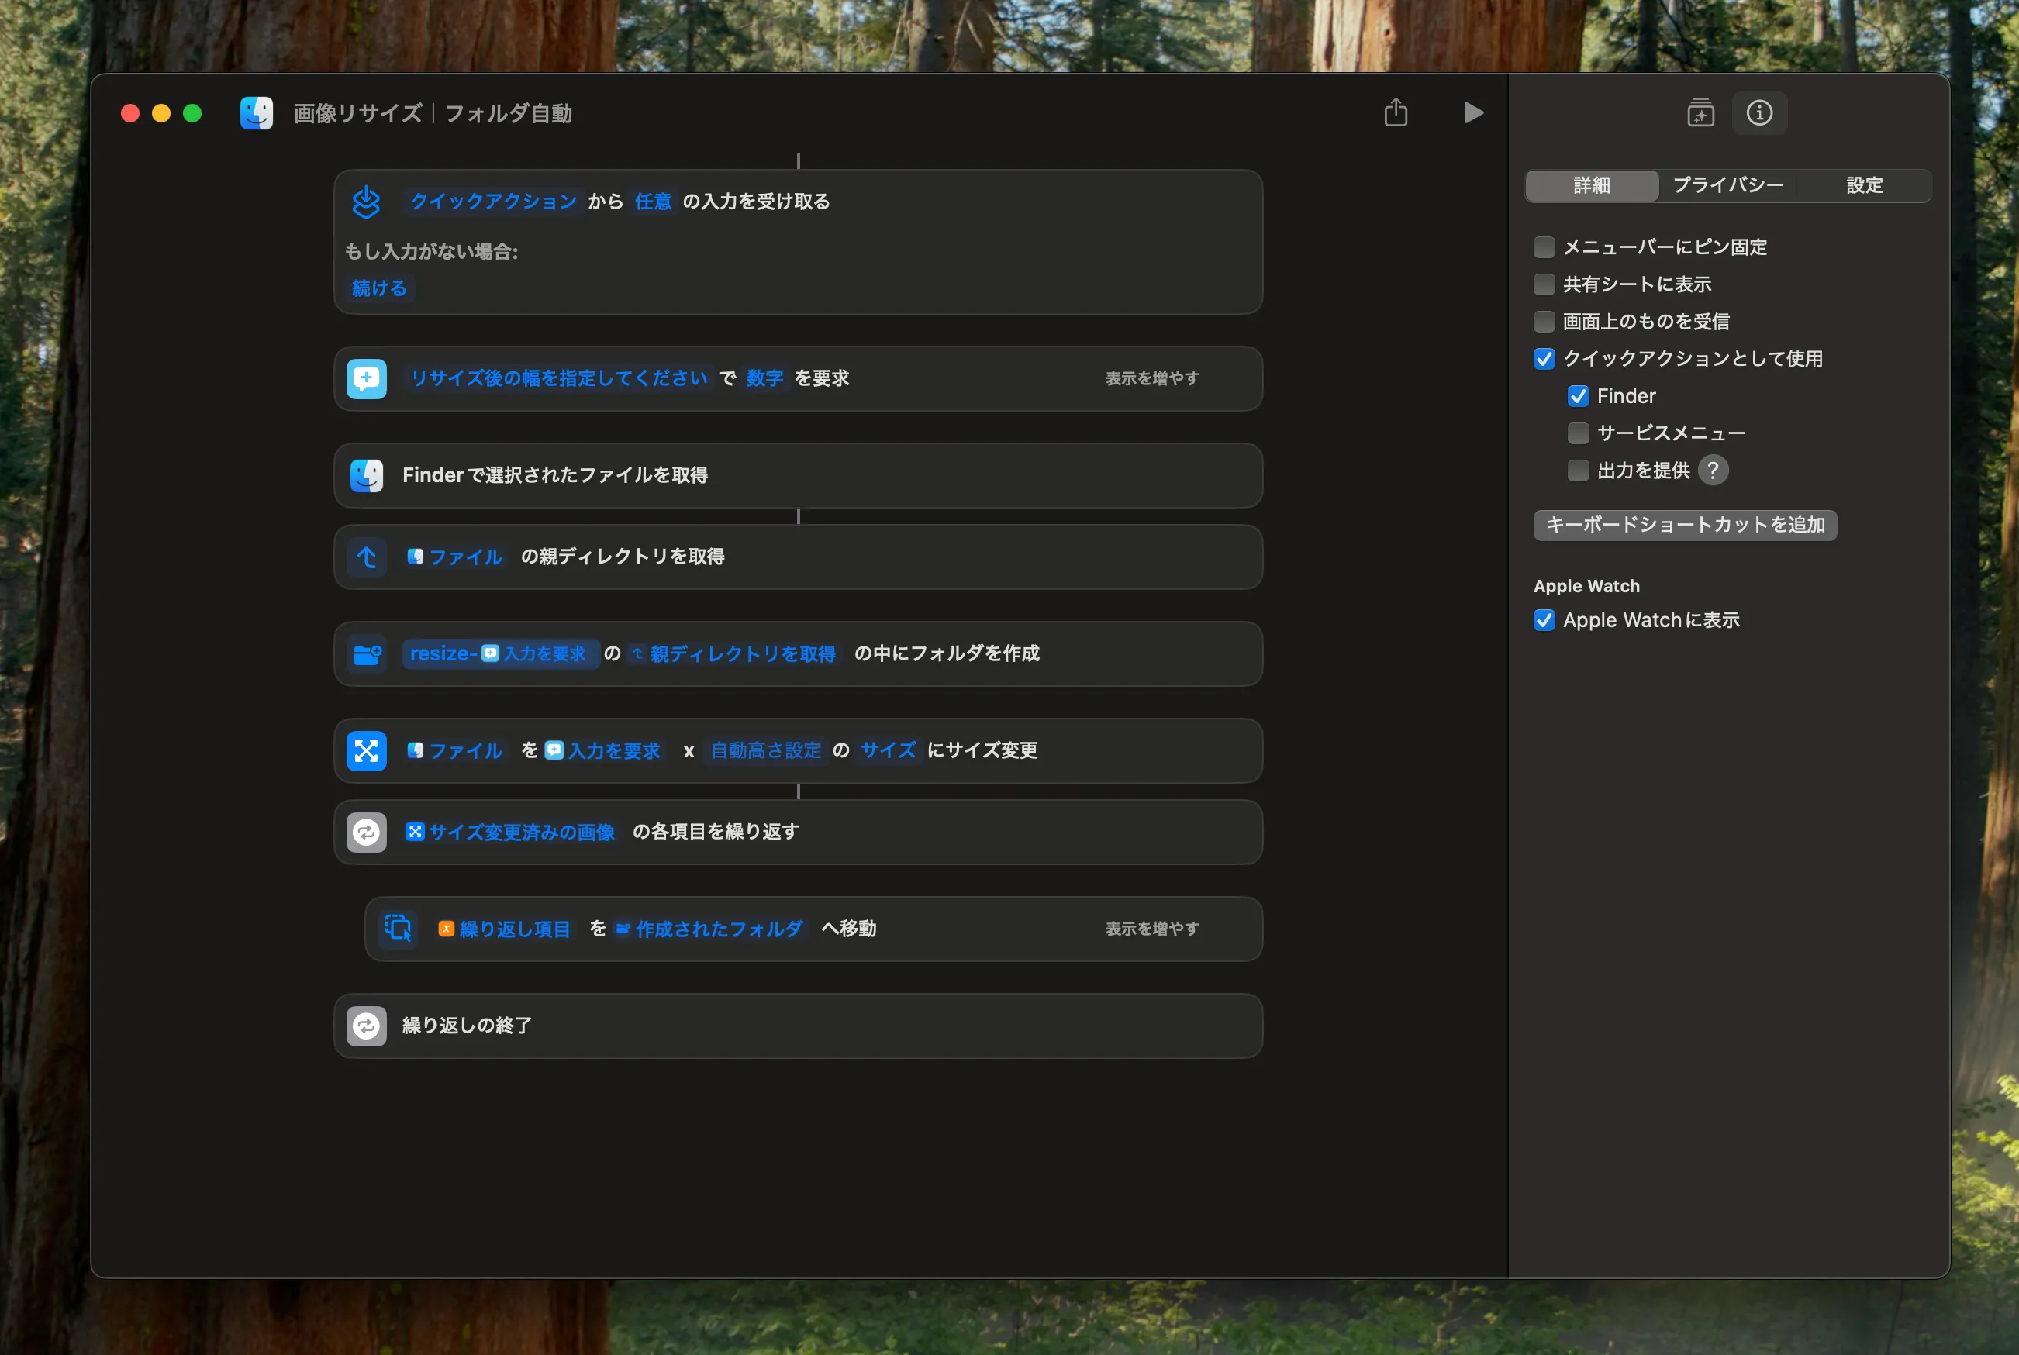Click the move file action icon

[x=398, y=929]
